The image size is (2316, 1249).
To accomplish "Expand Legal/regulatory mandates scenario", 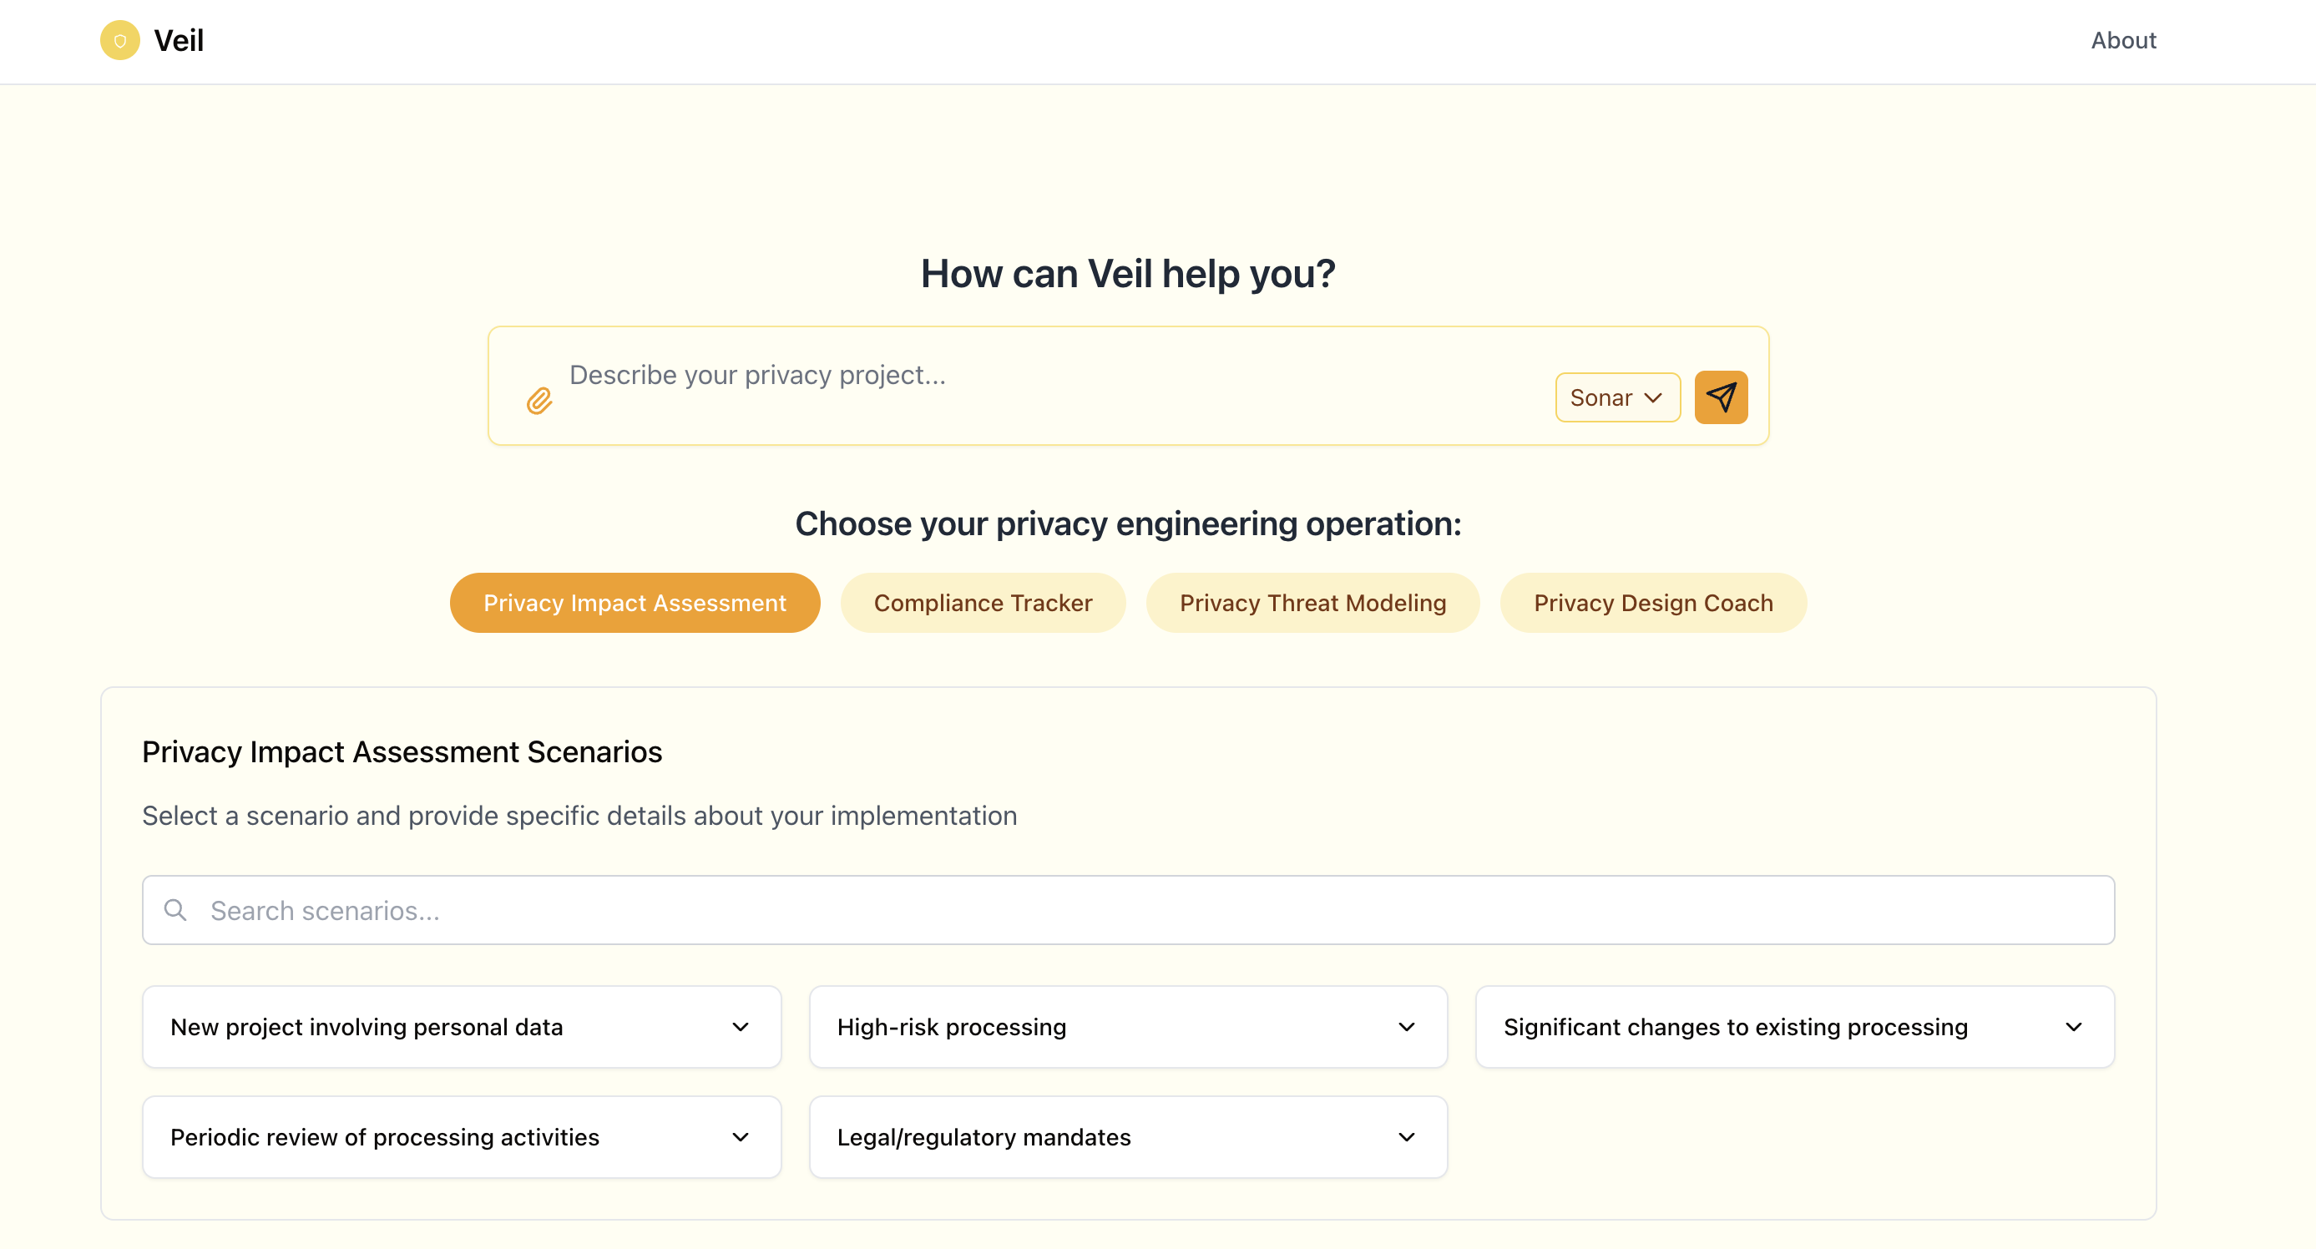I will pos(1127,1136).
